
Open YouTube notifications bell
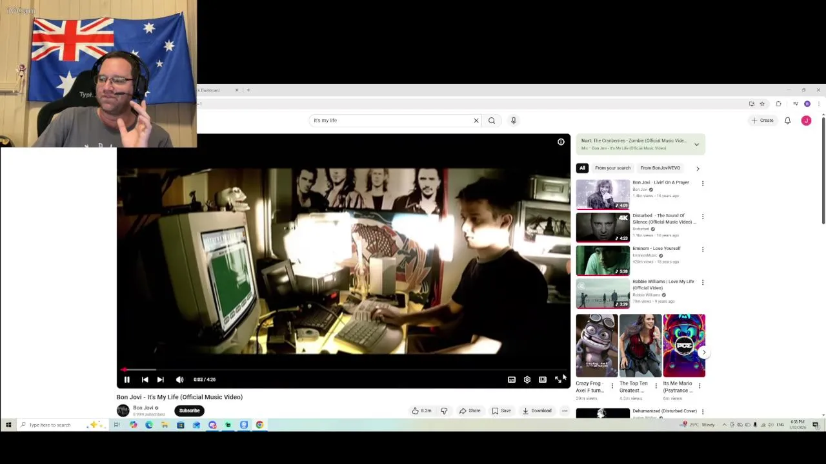787,121
